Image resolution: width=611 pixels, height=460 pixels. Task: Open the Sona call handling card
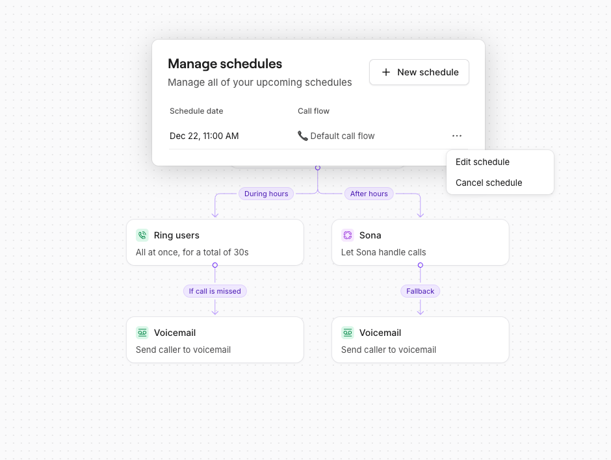point(420,242)
